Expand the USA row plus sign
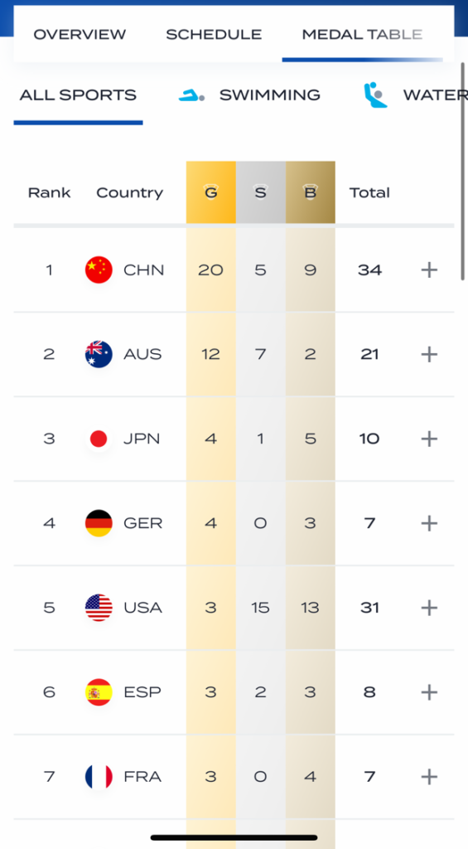Viewport: 468px width, 849px height. 429,608
